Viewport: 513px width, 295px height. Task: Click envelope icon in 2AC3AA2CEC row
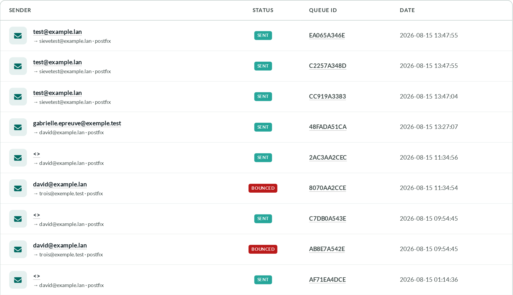[x=18, y=158]
